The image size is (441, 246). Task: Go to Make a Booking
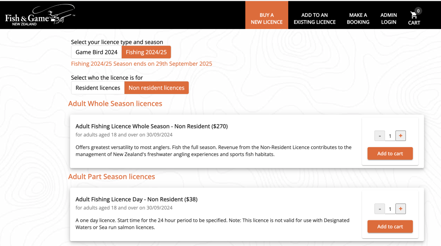coord(358,18)
